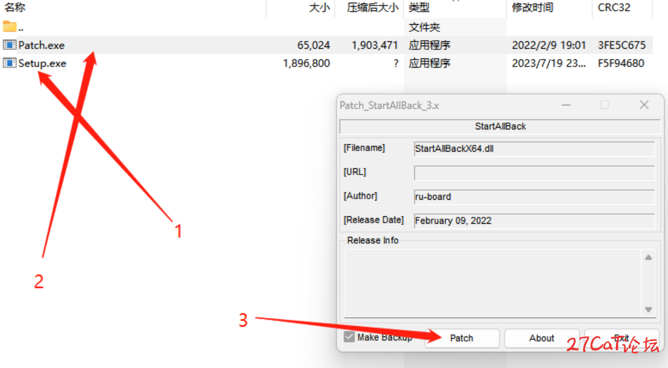Click the empty URL field
The image size is (668, 368).
tap(534, 172)
